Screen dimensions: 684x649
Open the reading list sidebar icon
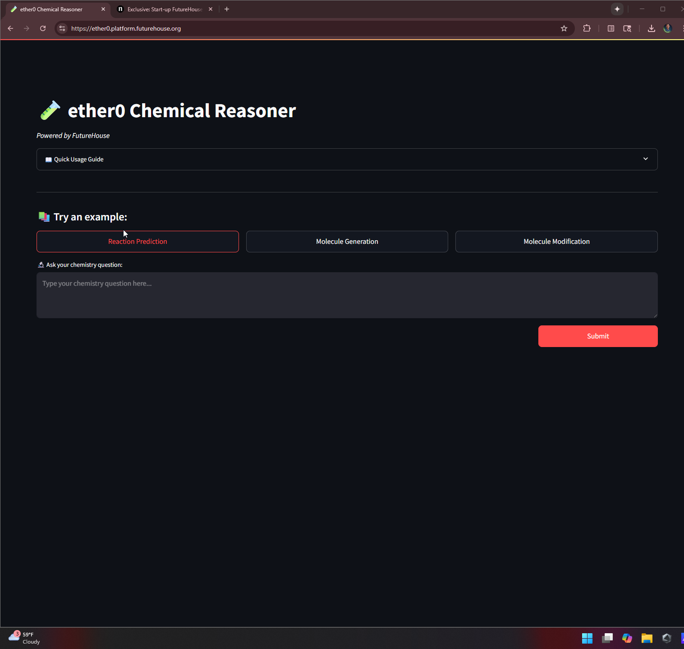coord(611,28)
